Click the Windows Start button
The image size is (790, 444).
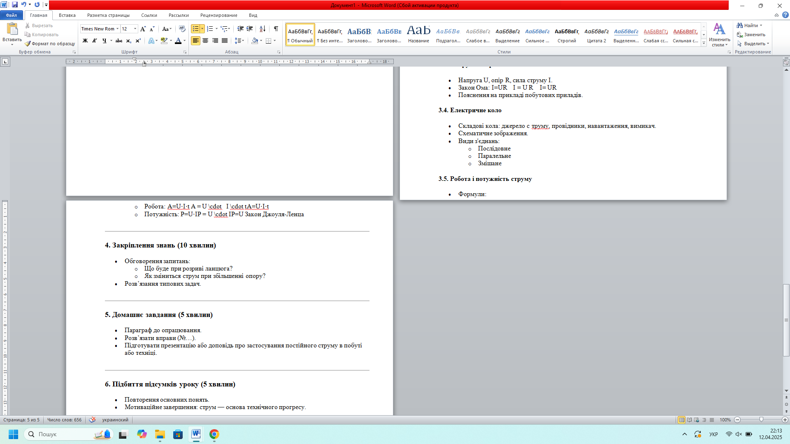13,434
